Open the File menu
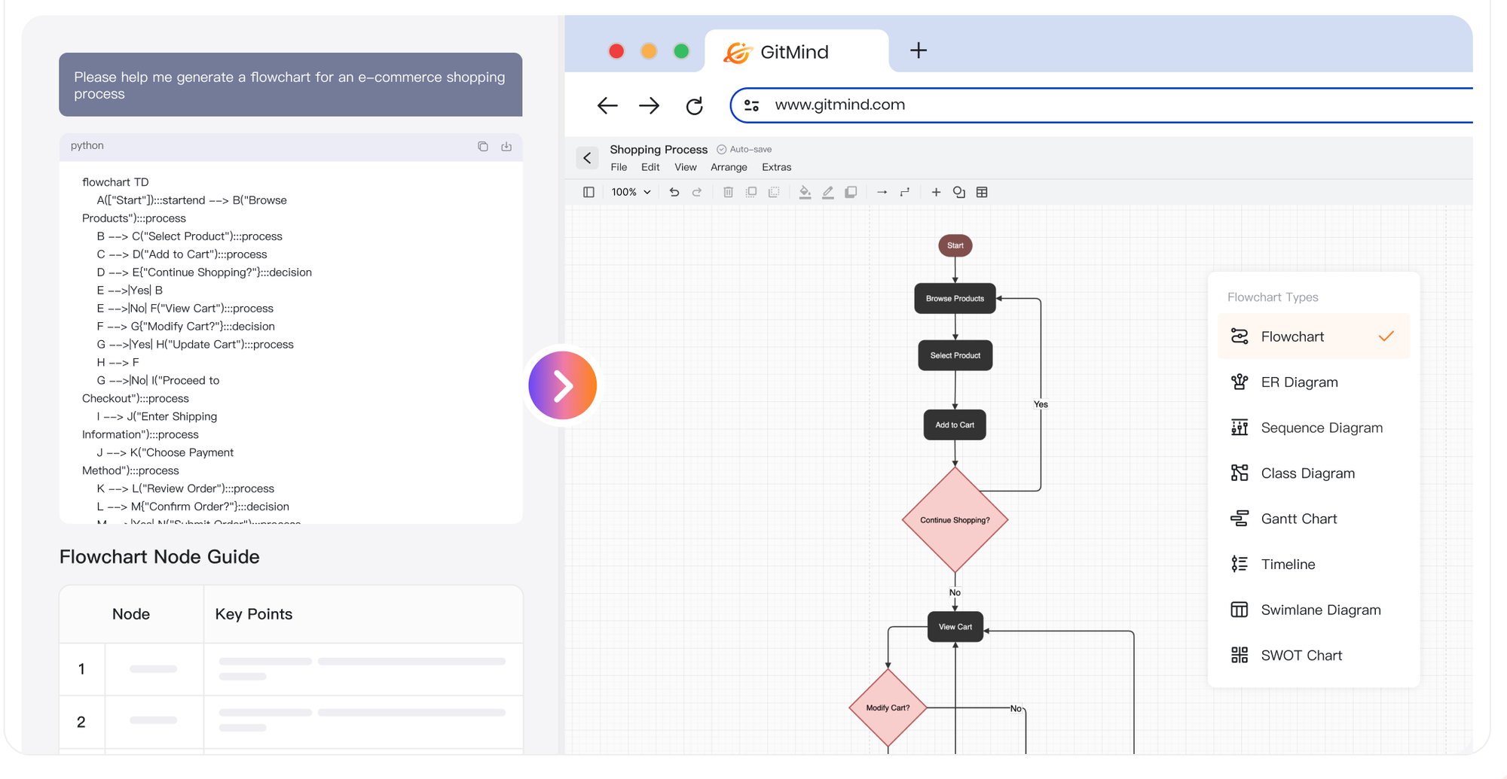The width and height of the screenshot is (1507, 779). (x=619, y=167)
